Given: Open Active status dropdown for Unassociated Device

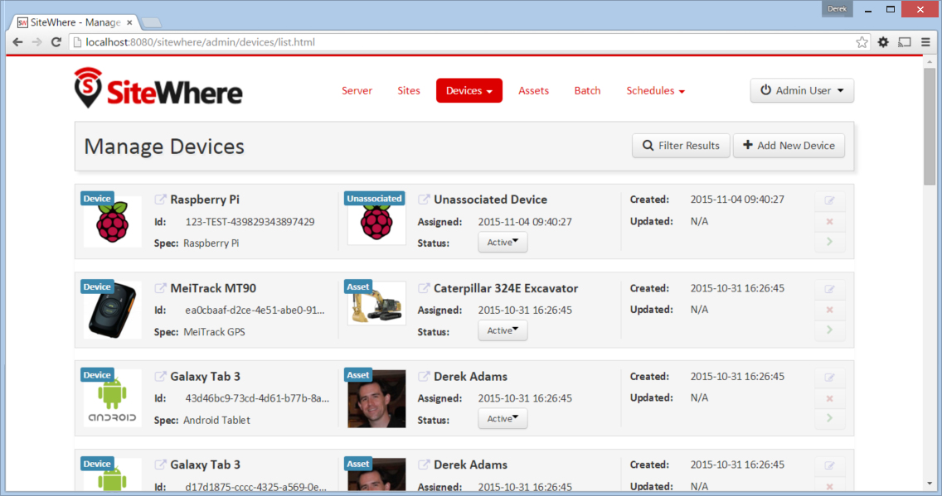Looking at the screenshot, I should 503,243.
